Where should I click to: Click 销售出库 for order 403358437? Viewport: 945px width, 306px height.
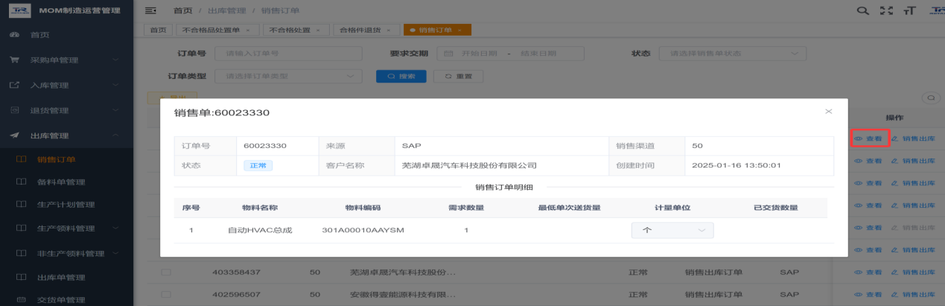click(913, 272)
